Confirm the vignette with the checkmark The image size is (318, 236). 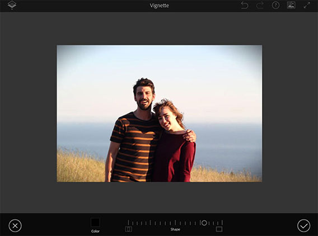[x=303, y=225]
